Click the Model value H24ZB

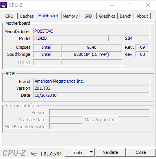[x=70, y=38]
